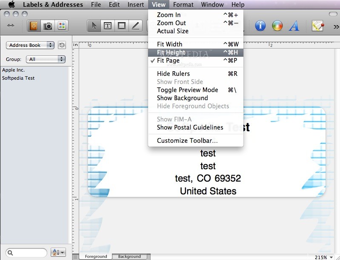Open the clipart collection icon

(62, 26)
